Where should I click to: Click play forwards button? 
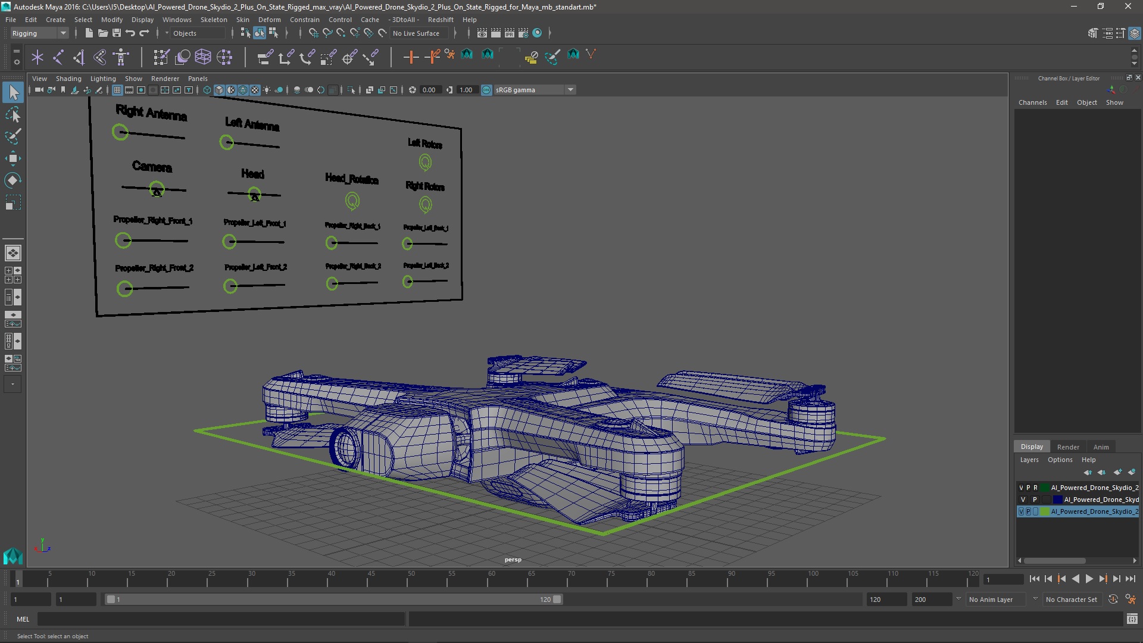pos(1089,579)
